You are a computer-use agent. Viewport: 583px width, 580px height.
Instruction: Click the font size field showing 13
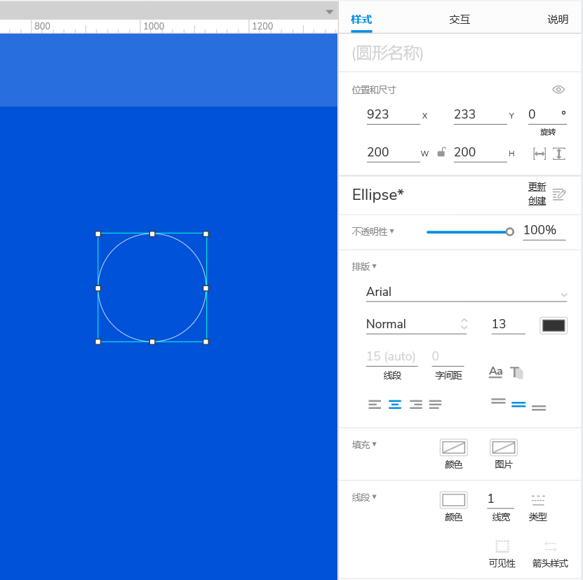click(508, 324)
